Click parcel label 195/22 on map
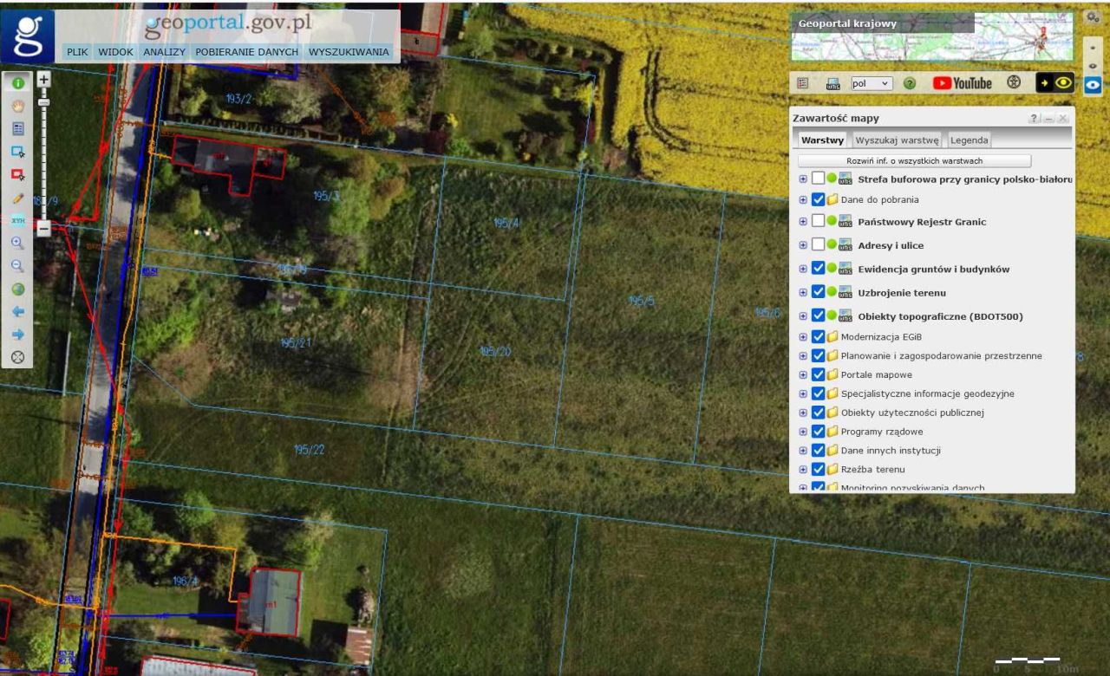The image size is (1110, 676). point(309,450)
